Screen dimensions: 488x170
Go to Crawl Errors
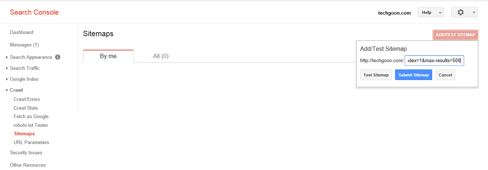coord(27,99)
